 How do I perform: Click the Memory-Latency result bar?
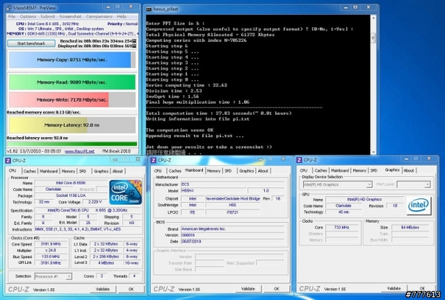pyautogui.click(x=72, y=125)
